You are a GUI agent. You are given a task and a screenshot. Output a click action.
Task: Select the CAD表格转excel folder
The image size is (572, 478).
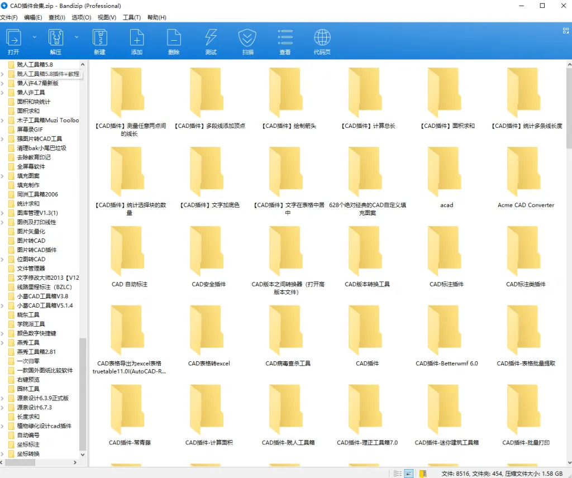click(209, 336)
